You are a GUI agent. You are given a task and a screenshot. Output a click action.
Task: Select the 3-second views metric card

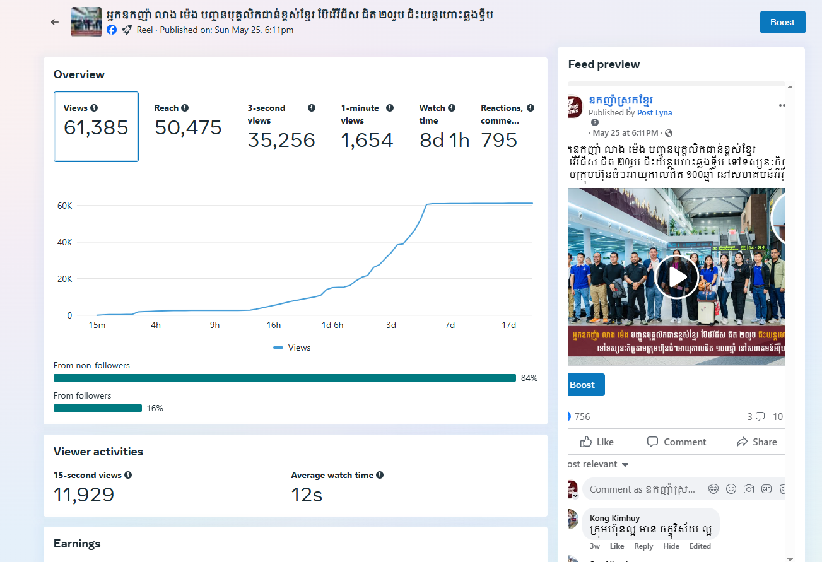coord(281,127)
